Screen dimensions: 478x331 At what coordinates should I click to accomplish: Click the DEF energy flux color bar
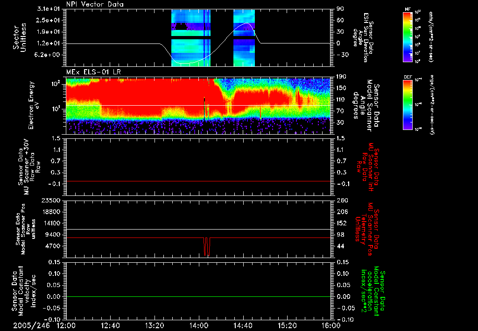click(x=408, y=105)
